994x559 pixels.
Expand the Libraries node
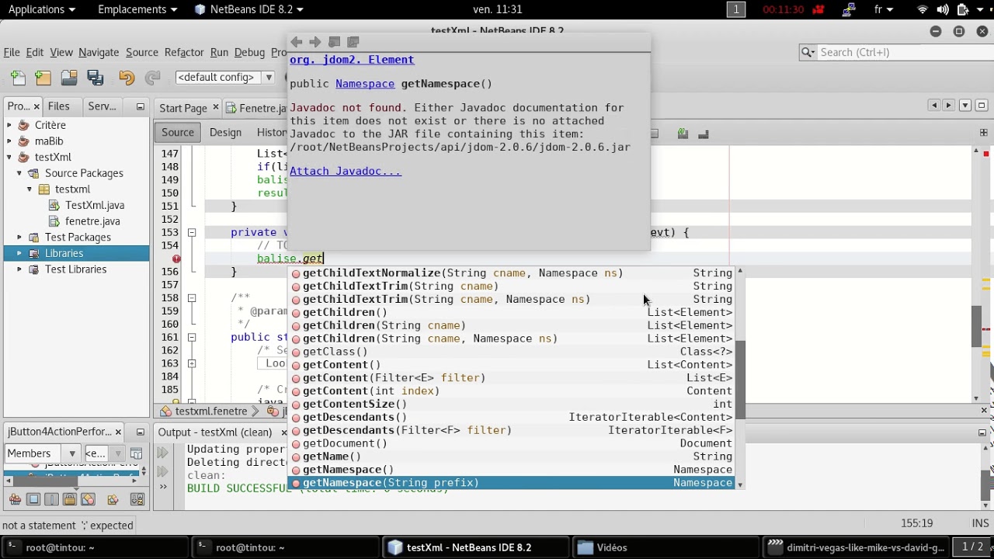pos(19,254)
